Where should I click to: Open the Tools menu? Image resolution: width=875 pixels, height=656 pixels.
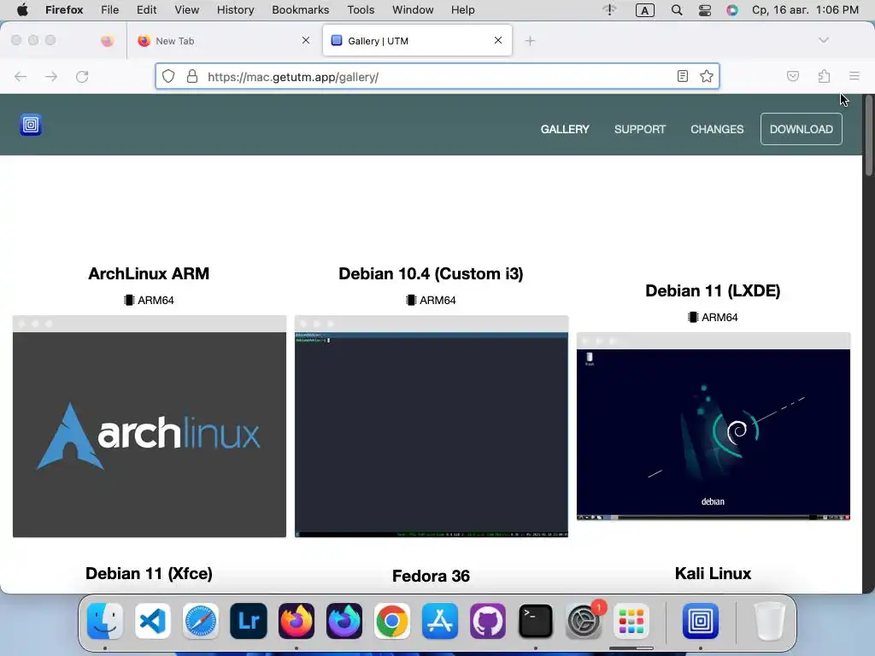(361, 10)
